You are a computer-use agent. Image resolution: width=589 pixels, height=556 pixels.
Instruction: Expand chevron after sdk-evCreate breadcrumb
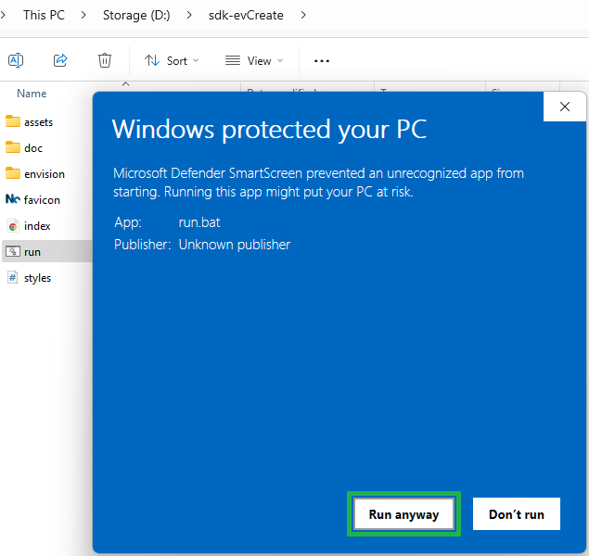point(303,15)
